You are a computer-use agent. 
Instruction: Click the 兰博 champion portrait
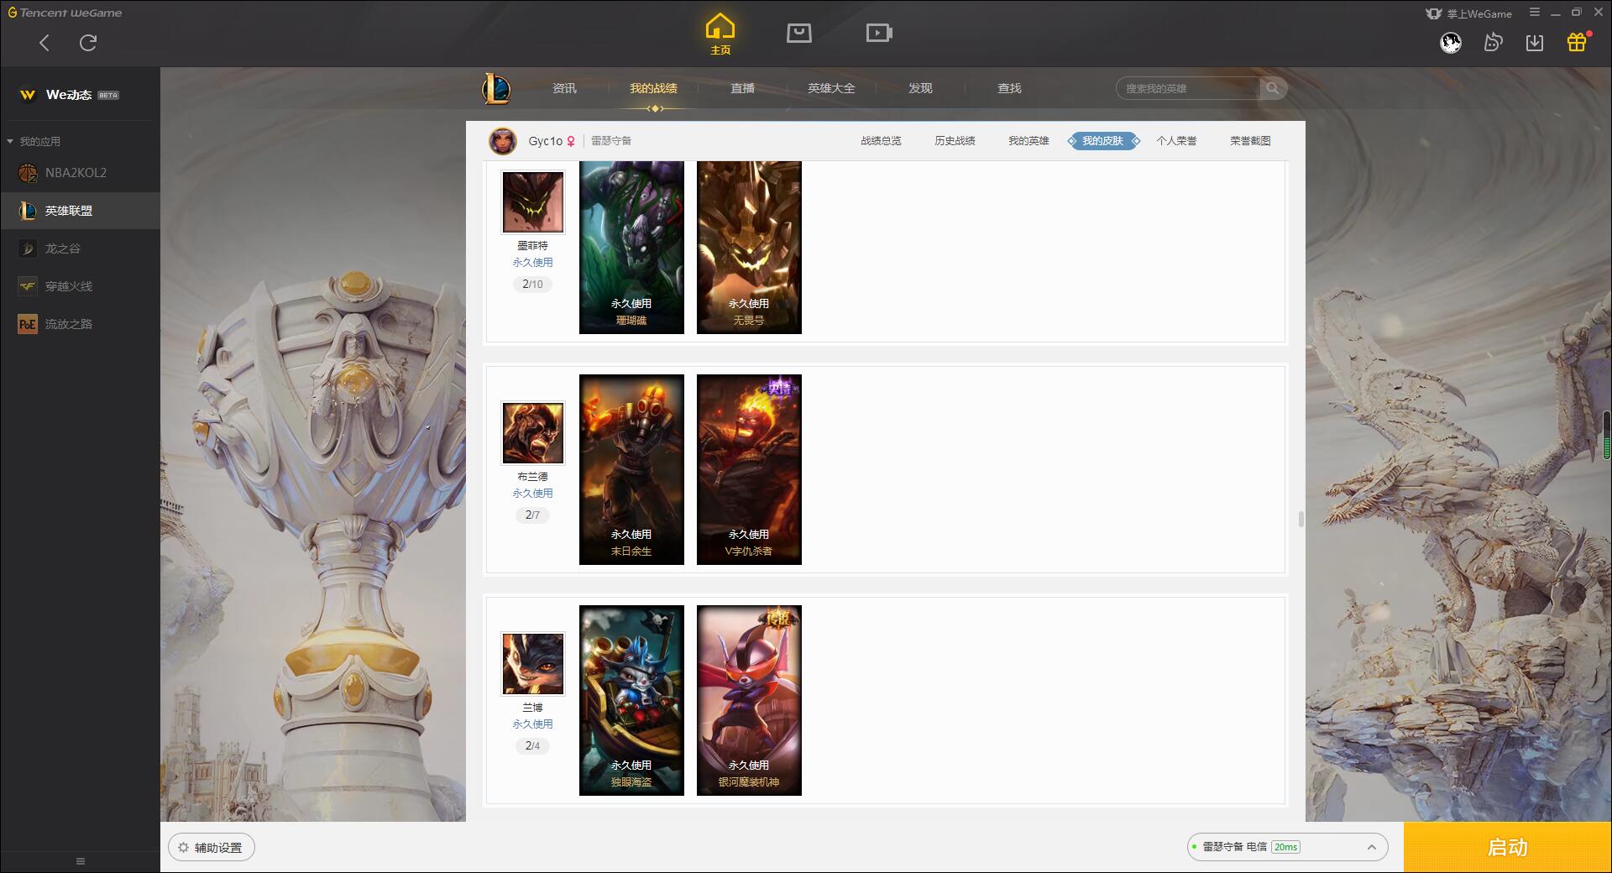[x=532, y=663]
